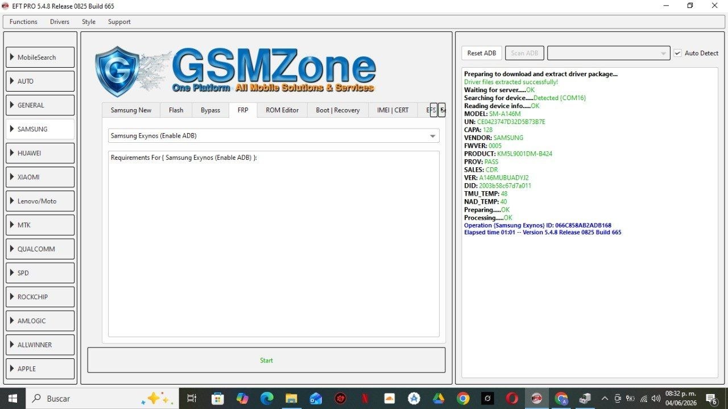Expand the Lenovo/Moto sidebar section

point(40,201)
